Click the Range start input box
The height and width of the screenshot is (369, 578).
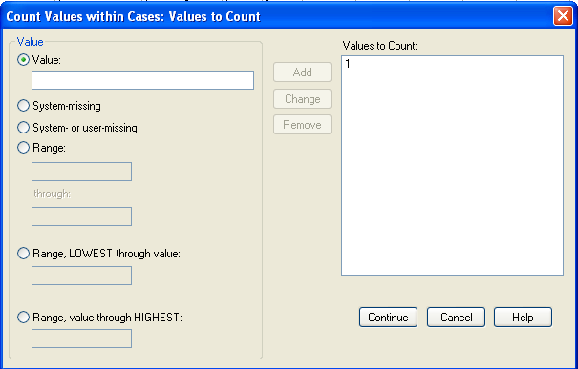[81, 172]
